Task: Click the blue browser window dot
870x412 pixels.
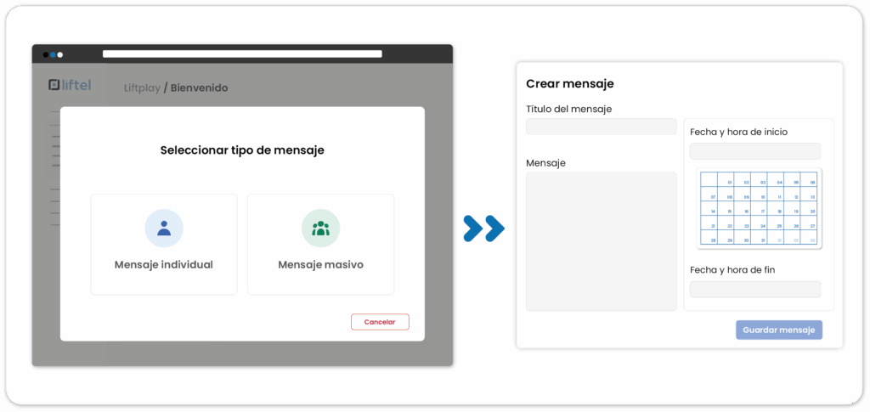Action: tap(53, 55)
